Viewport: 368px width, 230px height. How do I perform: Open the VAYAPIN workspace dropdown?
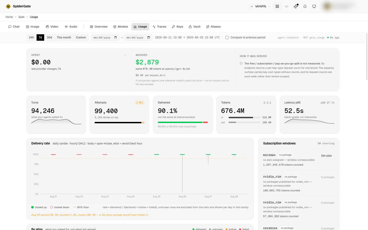tap(260, 6)
